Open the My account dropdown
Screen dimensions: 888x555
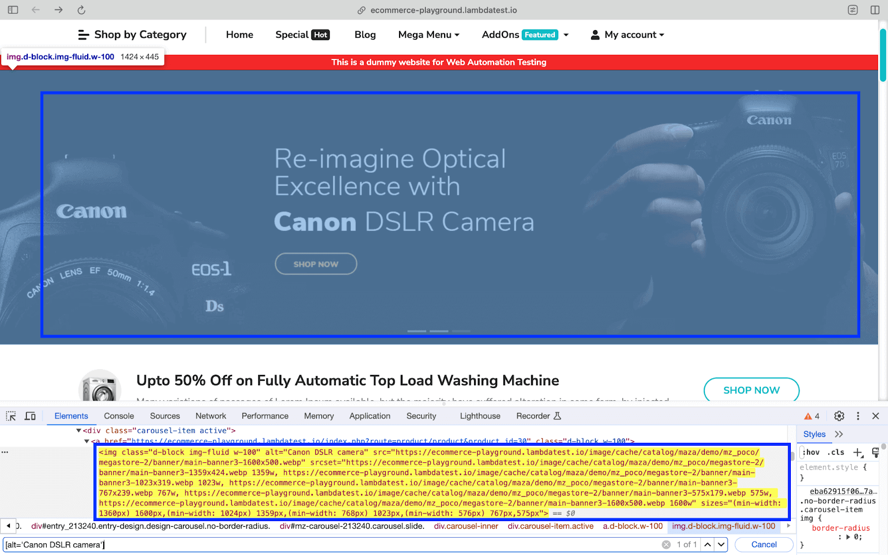(x=628, y=34)
